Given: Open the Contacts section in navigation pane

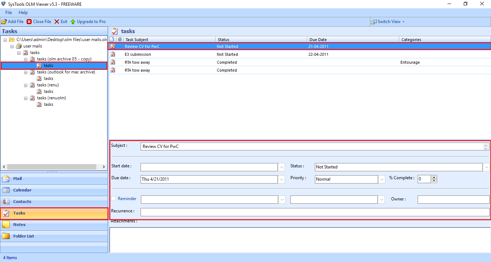Looking at the screenshot, I should coord(54,202).
